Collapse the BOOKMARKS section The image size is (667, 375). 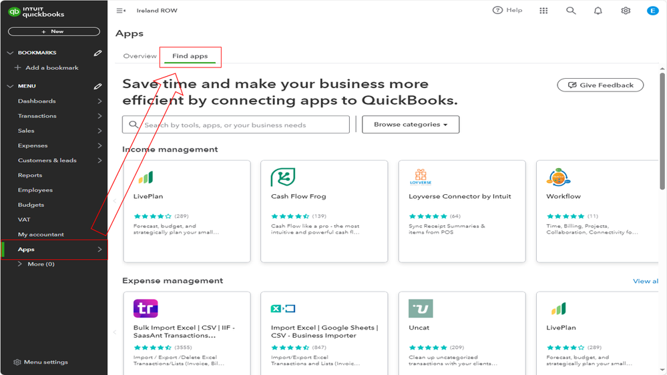tap(10, 53)
